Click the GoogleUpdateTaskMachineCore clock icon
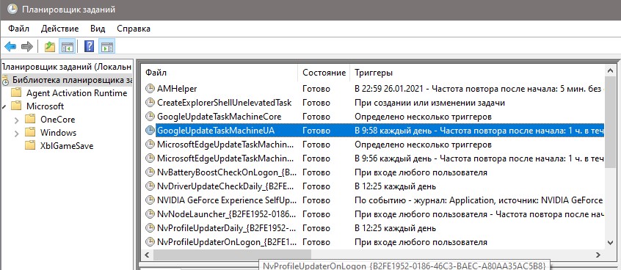This screenshot has width=621, height=270. [x=150, y=117]
